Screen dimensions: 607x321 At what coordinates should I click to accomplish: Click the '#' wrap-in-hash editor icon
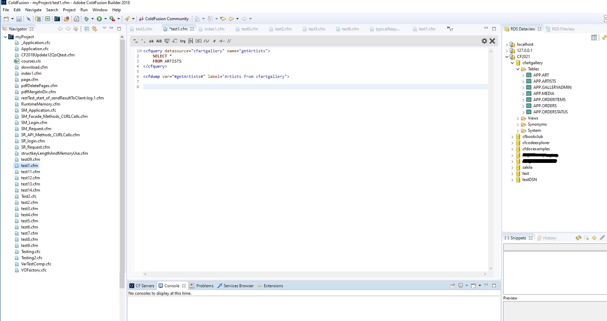coord(214,41)
